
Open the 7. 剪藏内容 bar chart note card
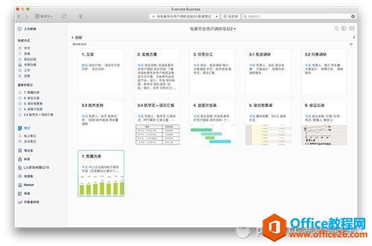pyautogui.click(x=101, y=174)
